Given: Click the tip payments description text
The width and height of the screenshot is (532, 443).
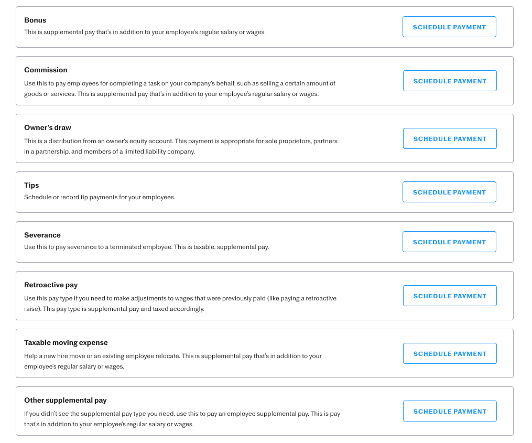Looking at the screenshot, I should [100, 198].
